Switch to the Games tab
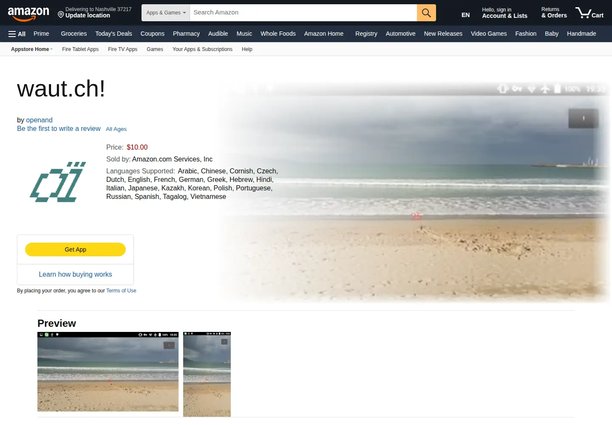This screenshot has width=612, height=425. (x=155, y=49)
